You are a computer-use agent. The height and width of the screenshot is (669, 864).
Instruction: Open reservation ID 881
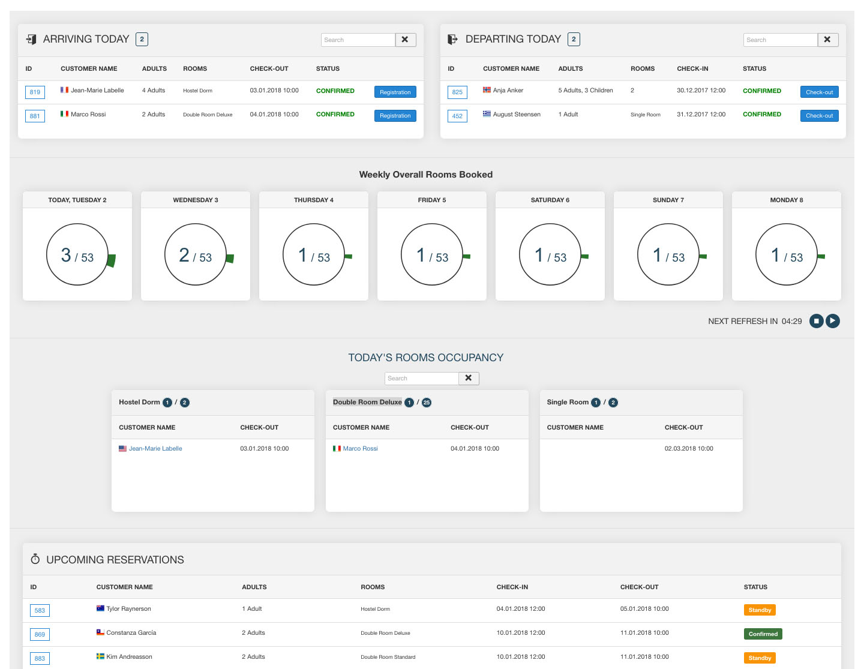pyautogui.click(x=35, y=116)
